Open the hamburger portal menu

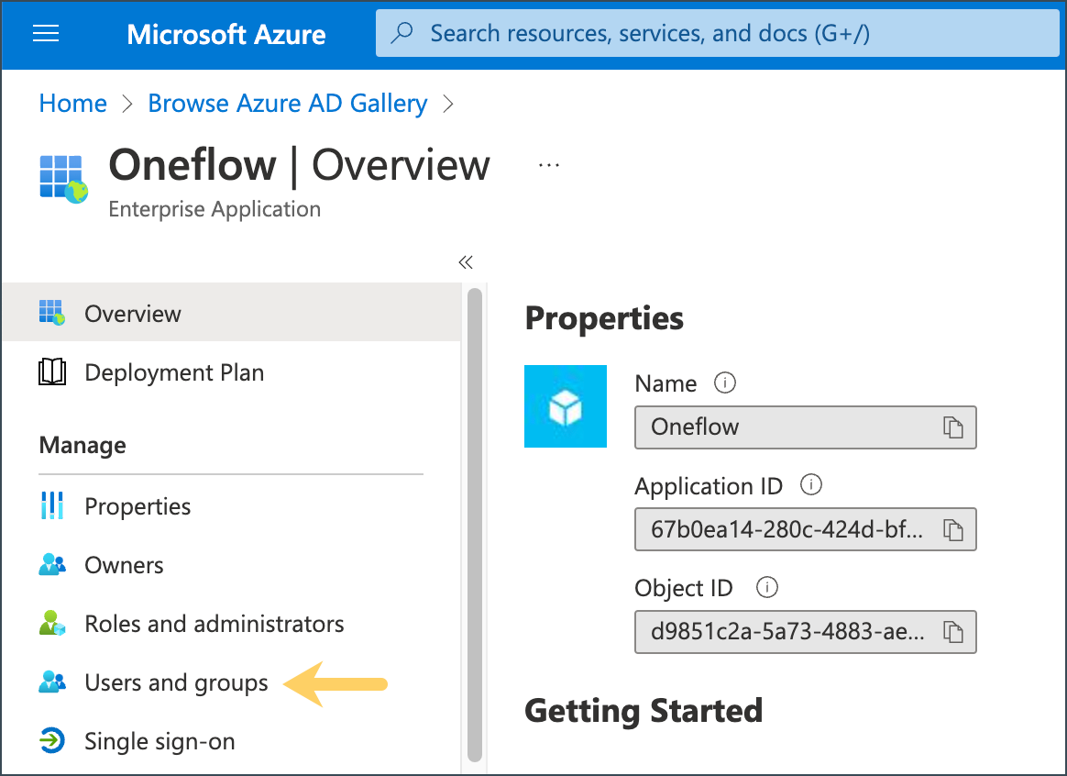pos(46,33)
